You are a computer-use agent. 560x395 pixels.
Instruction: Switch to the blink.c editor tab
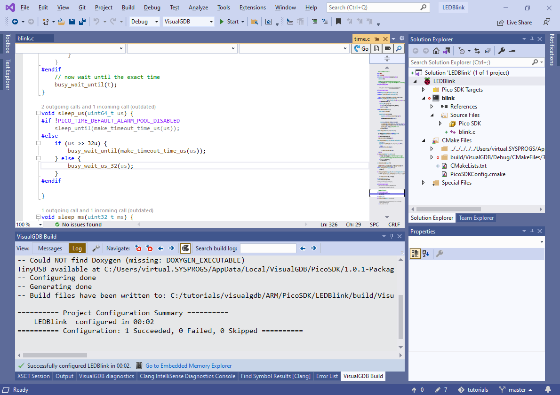click(x=35, y=39)
